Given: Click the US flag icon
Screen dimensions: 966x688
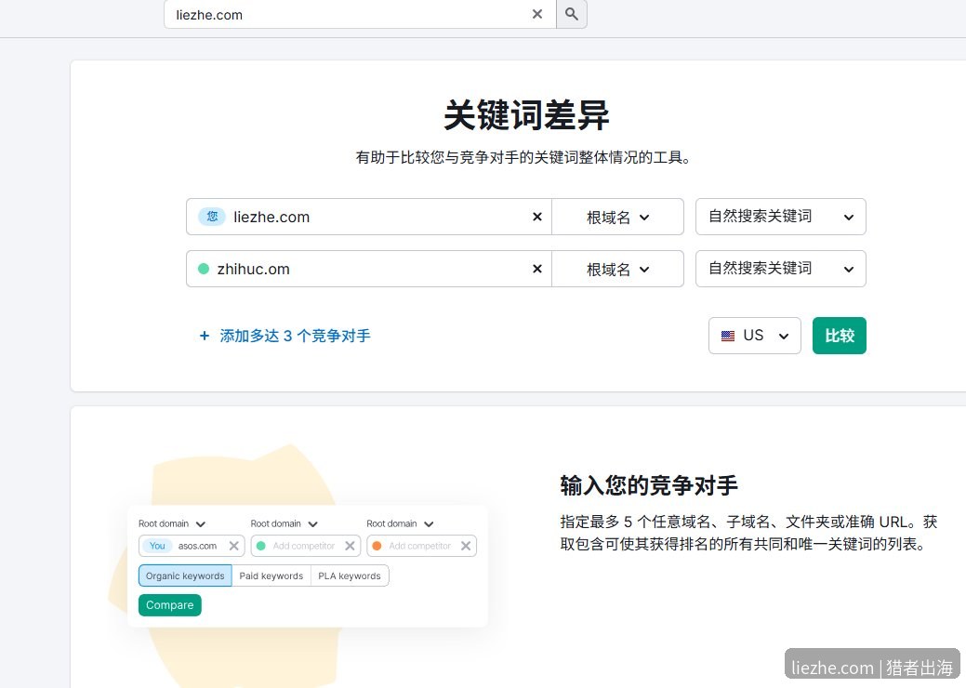Looking at the screenshot, I should [x=728, y=337].
